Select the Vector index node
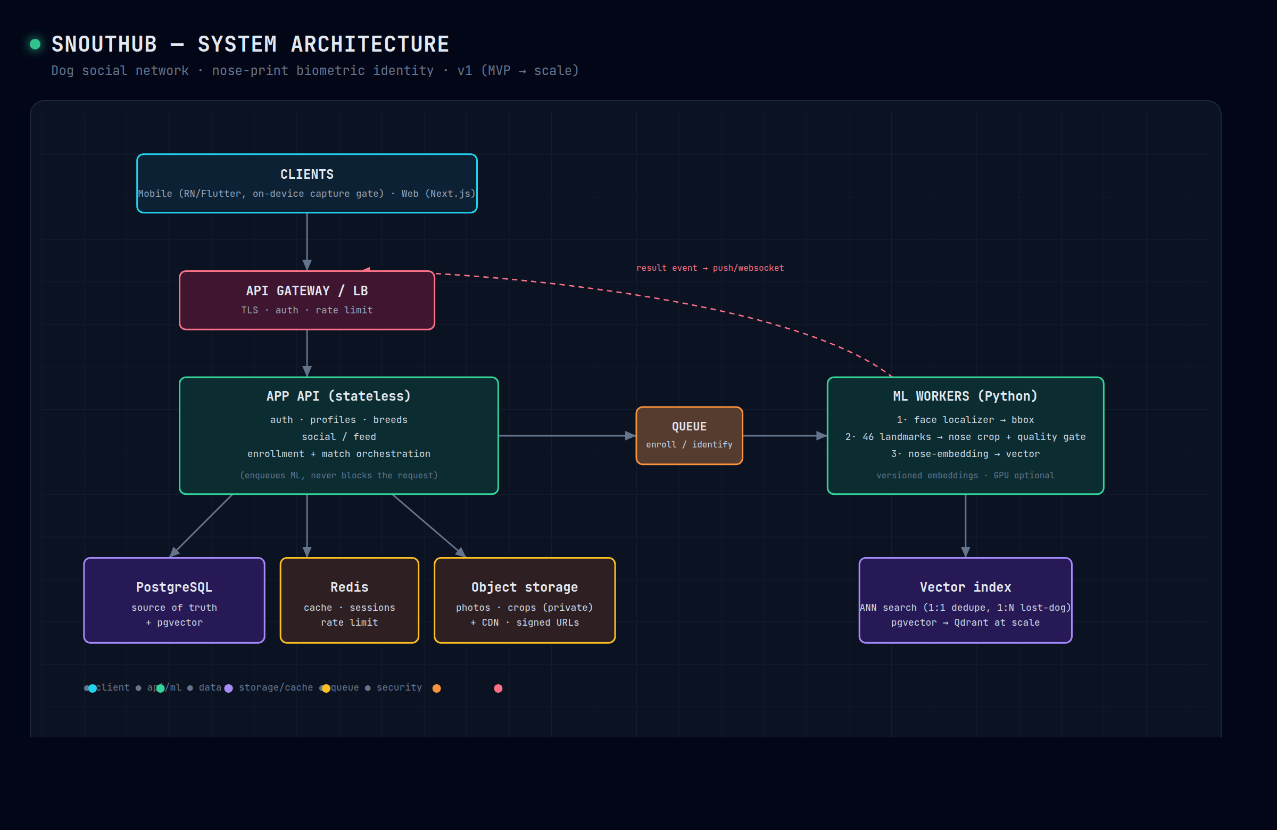This screenshot has height=830, width=1277. 965,600
